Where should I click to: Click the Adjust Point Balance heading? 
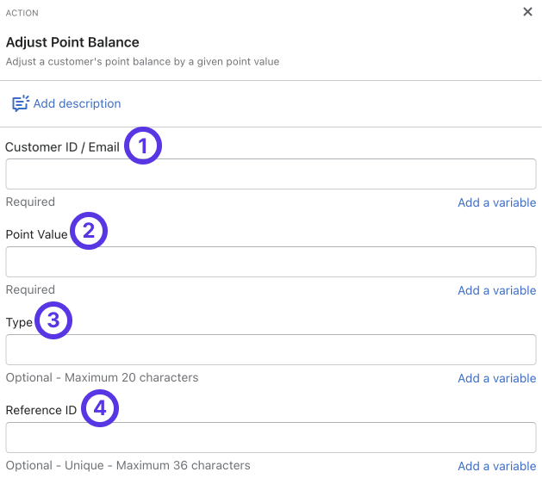(x=72, y=42)
